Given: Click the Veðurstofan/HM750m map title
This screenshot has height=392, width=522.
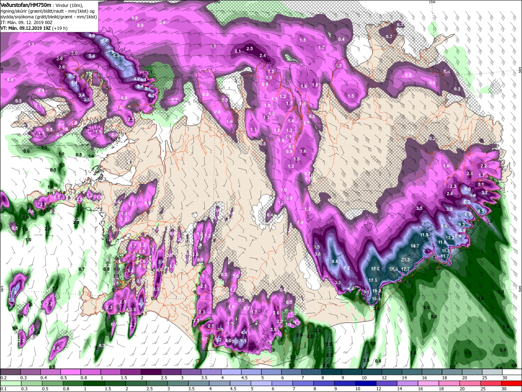Looking at the screenshot, I should point(26,4).
